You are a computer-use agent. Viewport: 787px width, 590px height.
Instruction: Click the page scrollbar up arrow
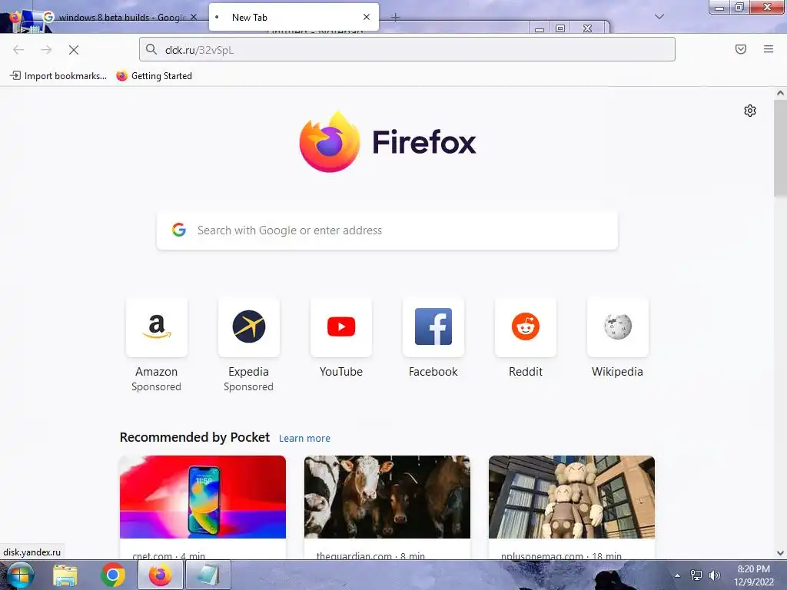pyautogui.click(x=780, y=93)
